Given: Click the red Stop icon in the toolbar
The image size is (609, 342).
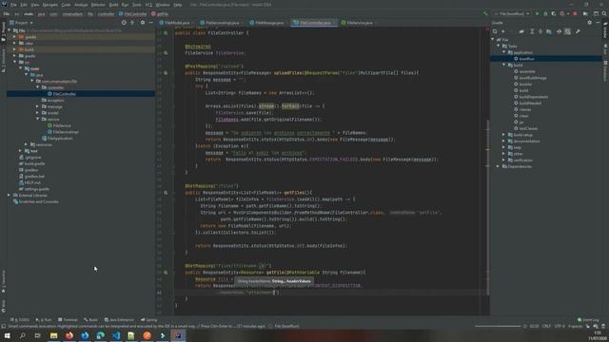Looking at the screenshot, I should coord(575,13).
